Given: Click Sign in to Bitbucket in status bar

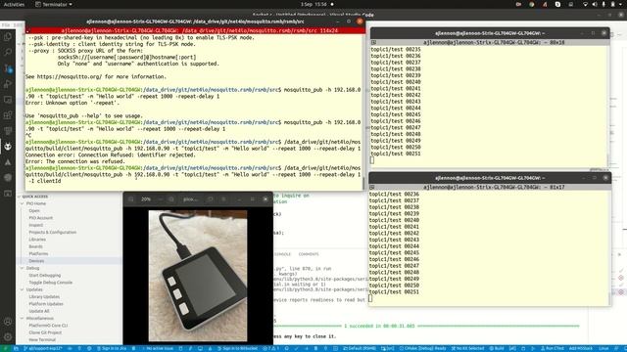Looking at the screenshot, I should coord(236,348).
